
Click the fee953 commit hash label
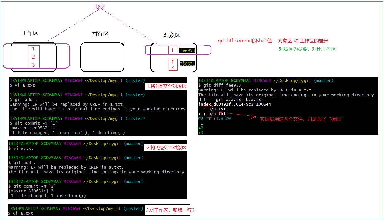click(187, 50)
